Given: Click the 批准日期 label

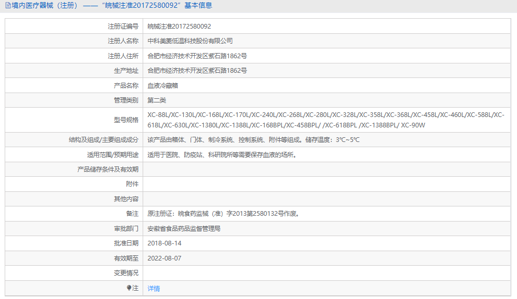Looking at the screenshot, I should (x=127, y=243).
